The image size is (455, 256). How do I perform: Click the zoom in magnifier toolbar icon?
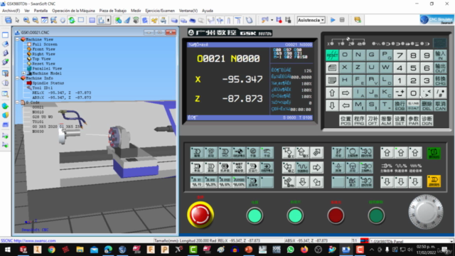coord(26,20)
